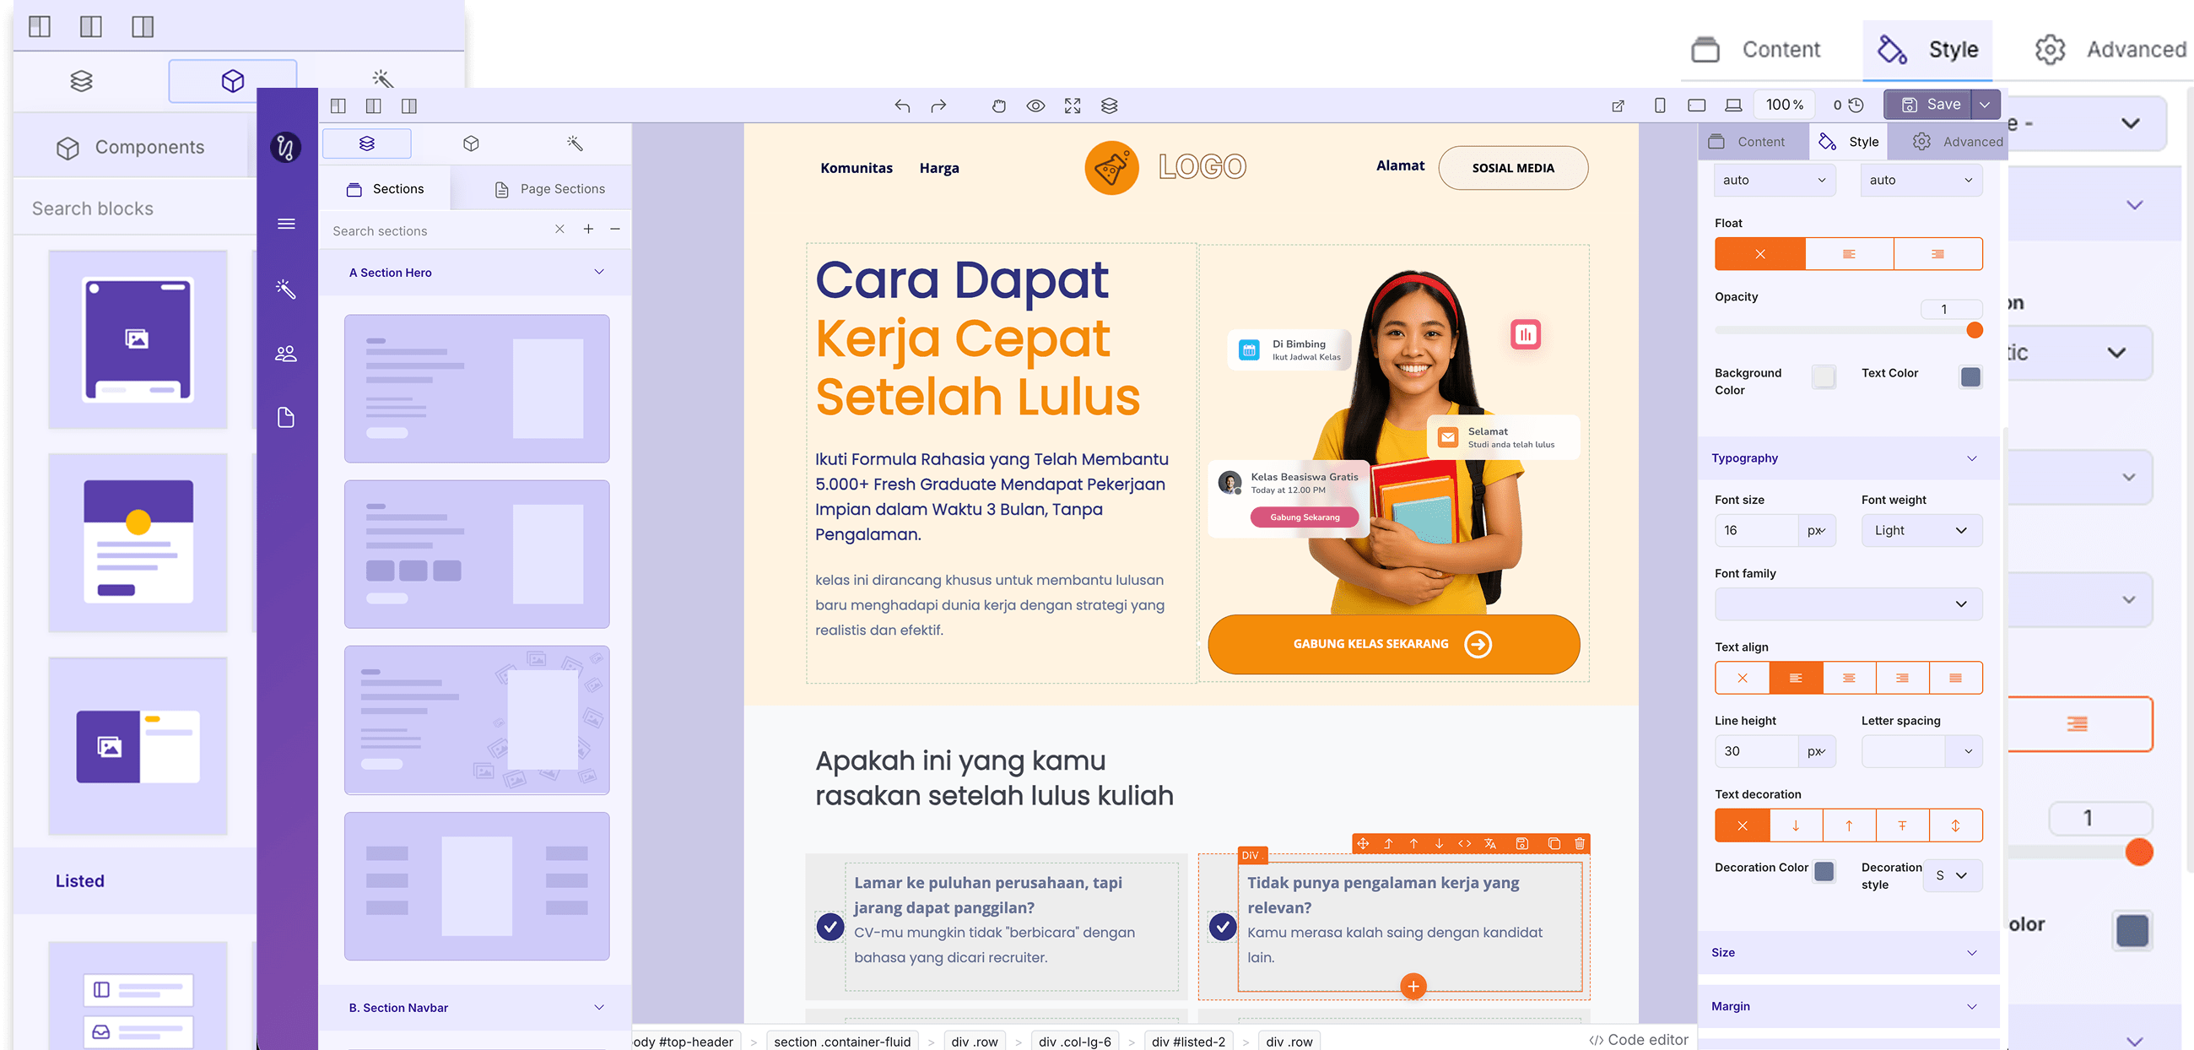Open the Font weight Light dropdown
2194x1050 pixels.
1921,530
